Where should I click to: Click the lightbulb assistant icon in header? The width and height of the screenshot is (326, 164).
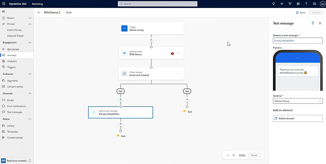[274, 4]
